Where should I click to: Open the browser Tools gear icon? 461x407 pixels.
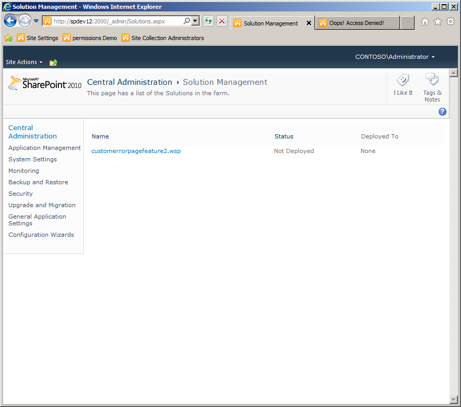[x=451, y=21]
